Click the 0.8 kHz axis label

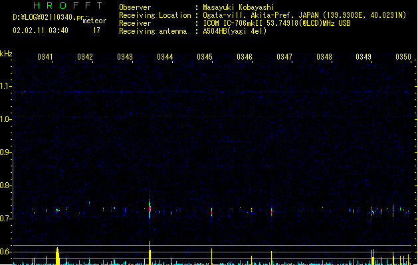(x=5, y=185)
